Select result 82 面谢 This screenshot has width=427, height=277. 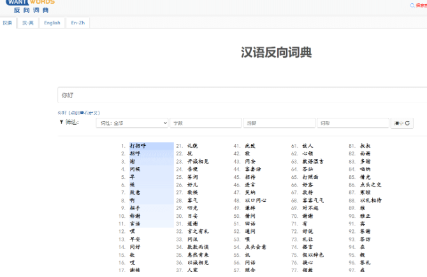coord(365,153)
